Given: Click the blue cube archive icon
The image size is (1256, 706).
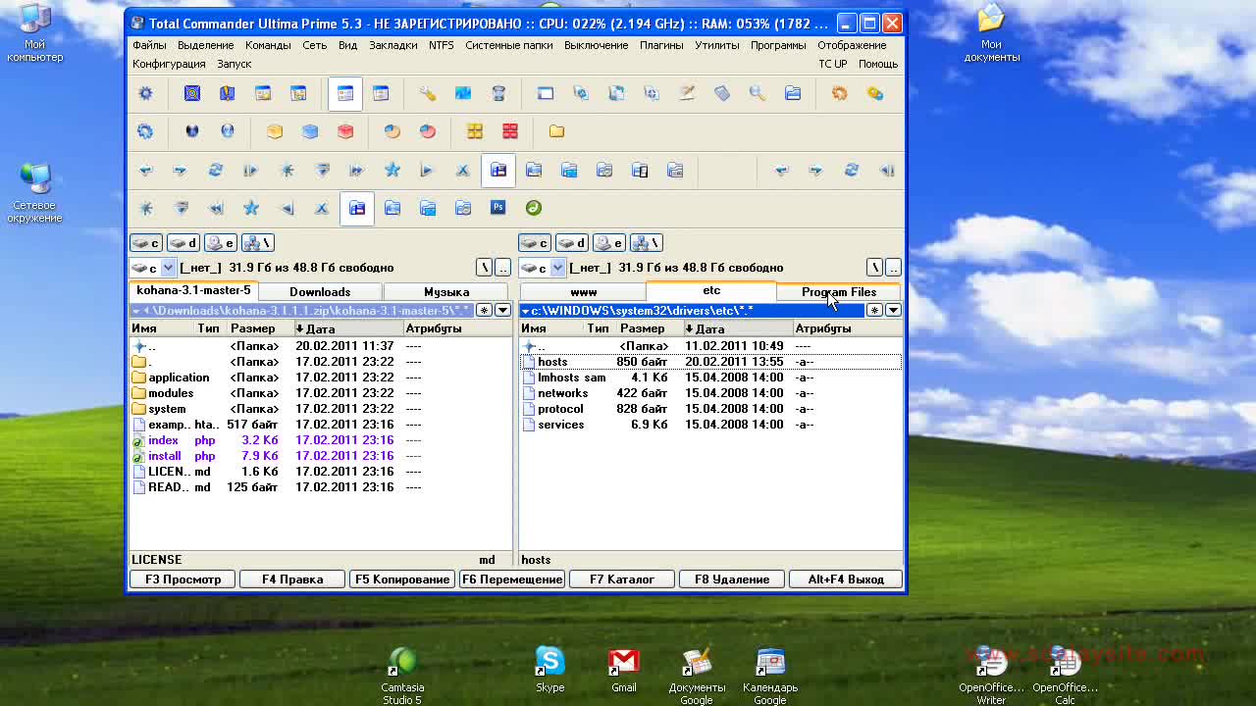Looking at the screenshot, I should 310,131.
